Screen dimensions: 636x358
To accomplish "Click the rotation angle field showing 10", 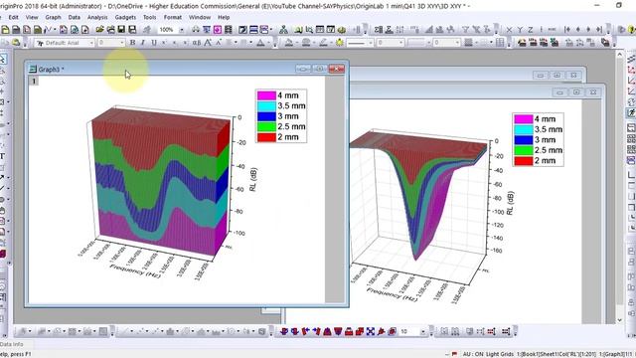I will coord(408,331).
